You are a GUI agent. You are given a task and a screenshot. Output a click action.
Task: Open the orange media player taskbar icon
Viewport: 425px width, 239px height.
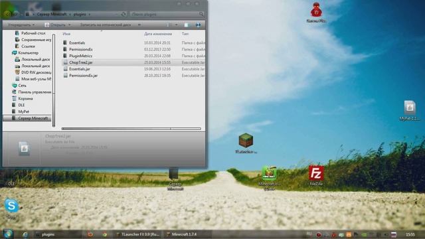tap(90, 234)
